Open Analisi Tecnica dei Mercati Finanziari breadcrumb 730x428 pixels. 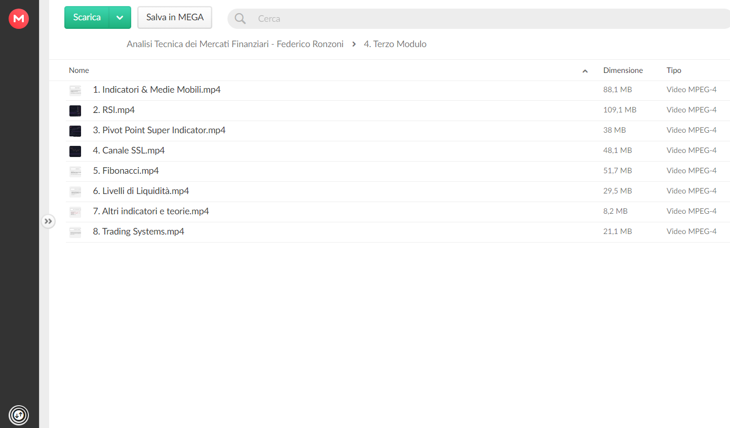pyautogui.click(x=235, y=44)
